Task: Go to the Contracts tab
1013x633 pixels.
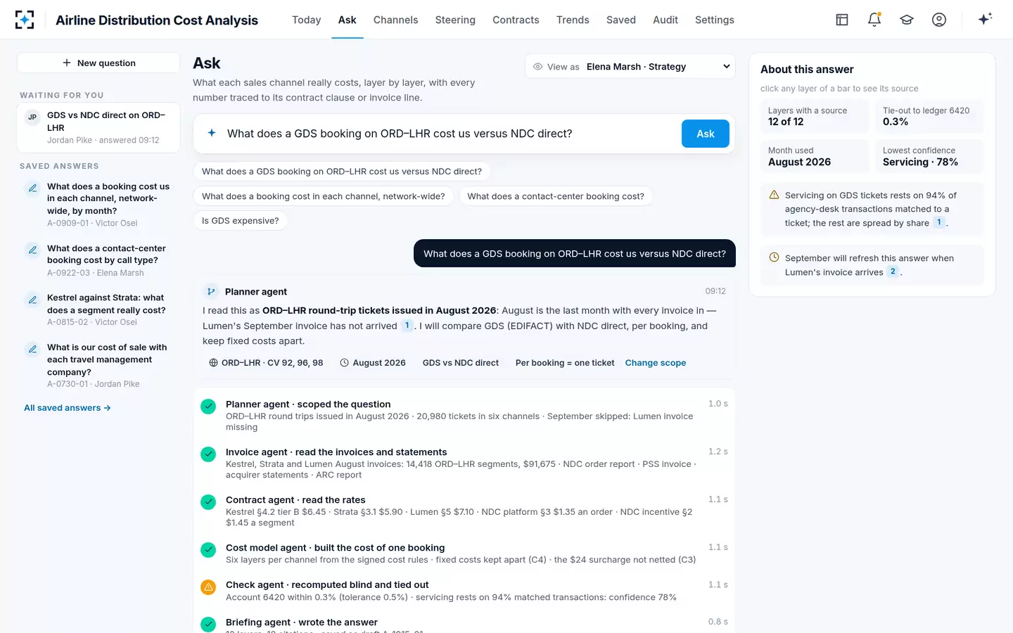Action: click(x=516, y=20)
